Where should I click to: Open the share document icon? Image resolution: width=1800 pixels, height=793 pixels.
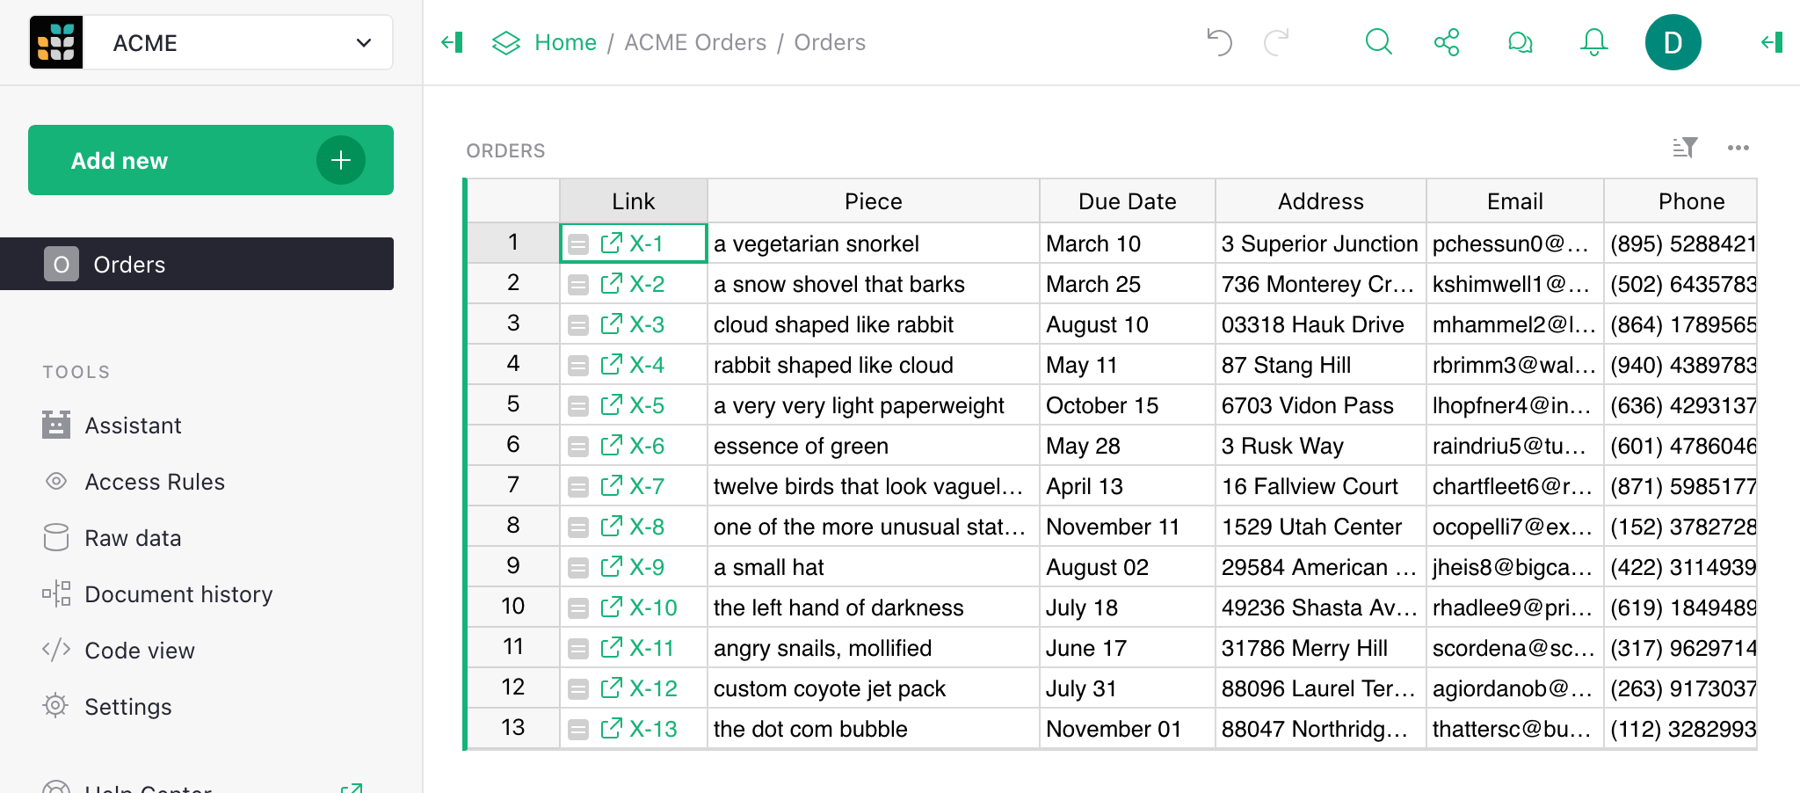tap(1447, 42)
